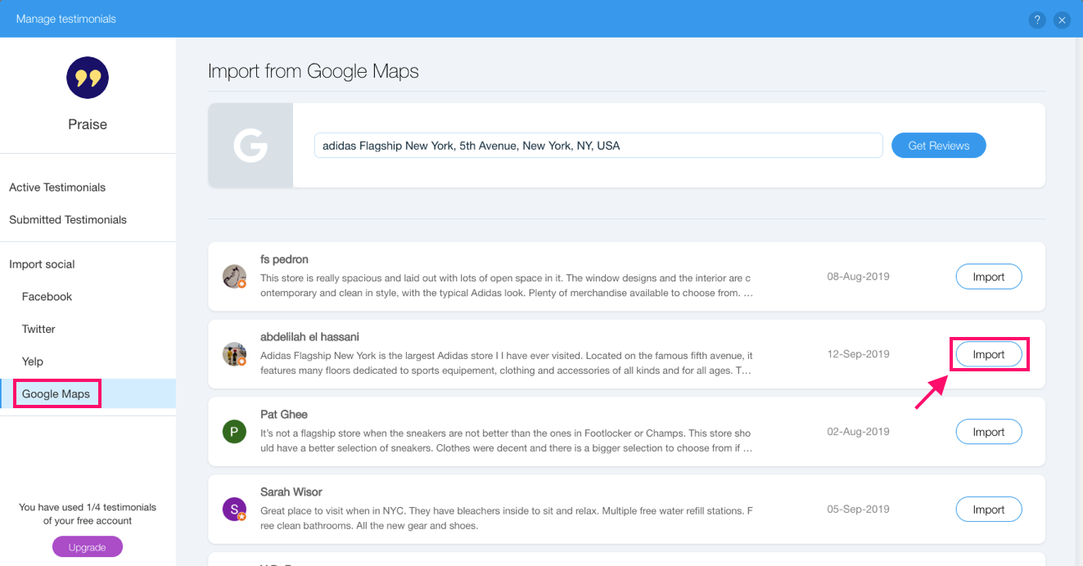Screen dimensions: 1083x566
Task: Click the Google 'G' logo icon
Action: 250,145
